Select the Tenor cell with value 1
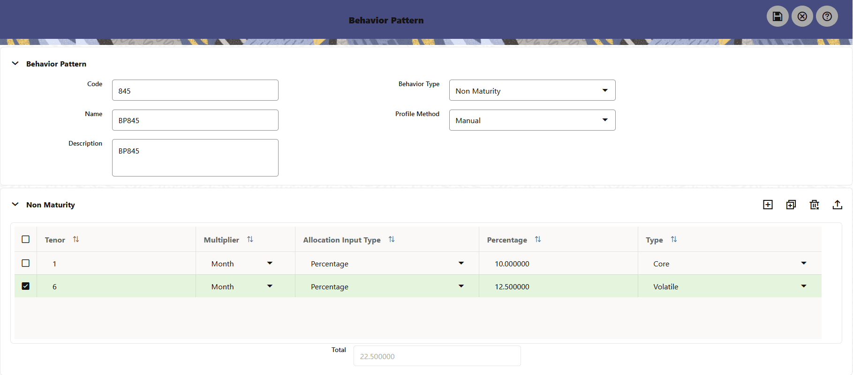The width and height of the screenshot is (853, 375). 116,264
